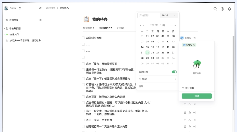
Task: Go to next month in calendar
Action: pos(172,25)
